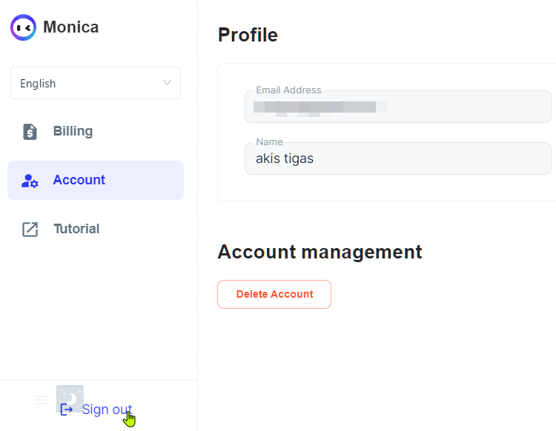Click the Tutorial external-link icon
The image size is (556, 431).
[x=30, y=230]
